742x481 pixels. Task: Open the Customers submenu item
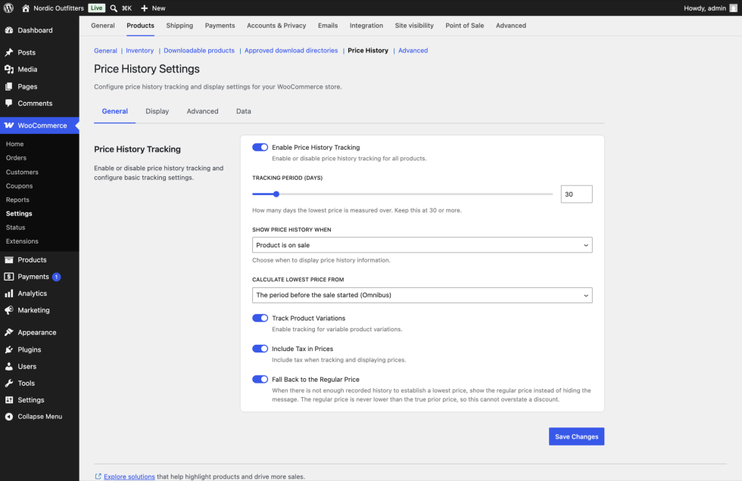[22, 172]
